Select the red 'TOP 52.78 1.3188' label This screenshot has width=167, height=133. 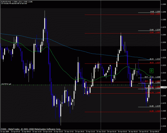point(152,93)
